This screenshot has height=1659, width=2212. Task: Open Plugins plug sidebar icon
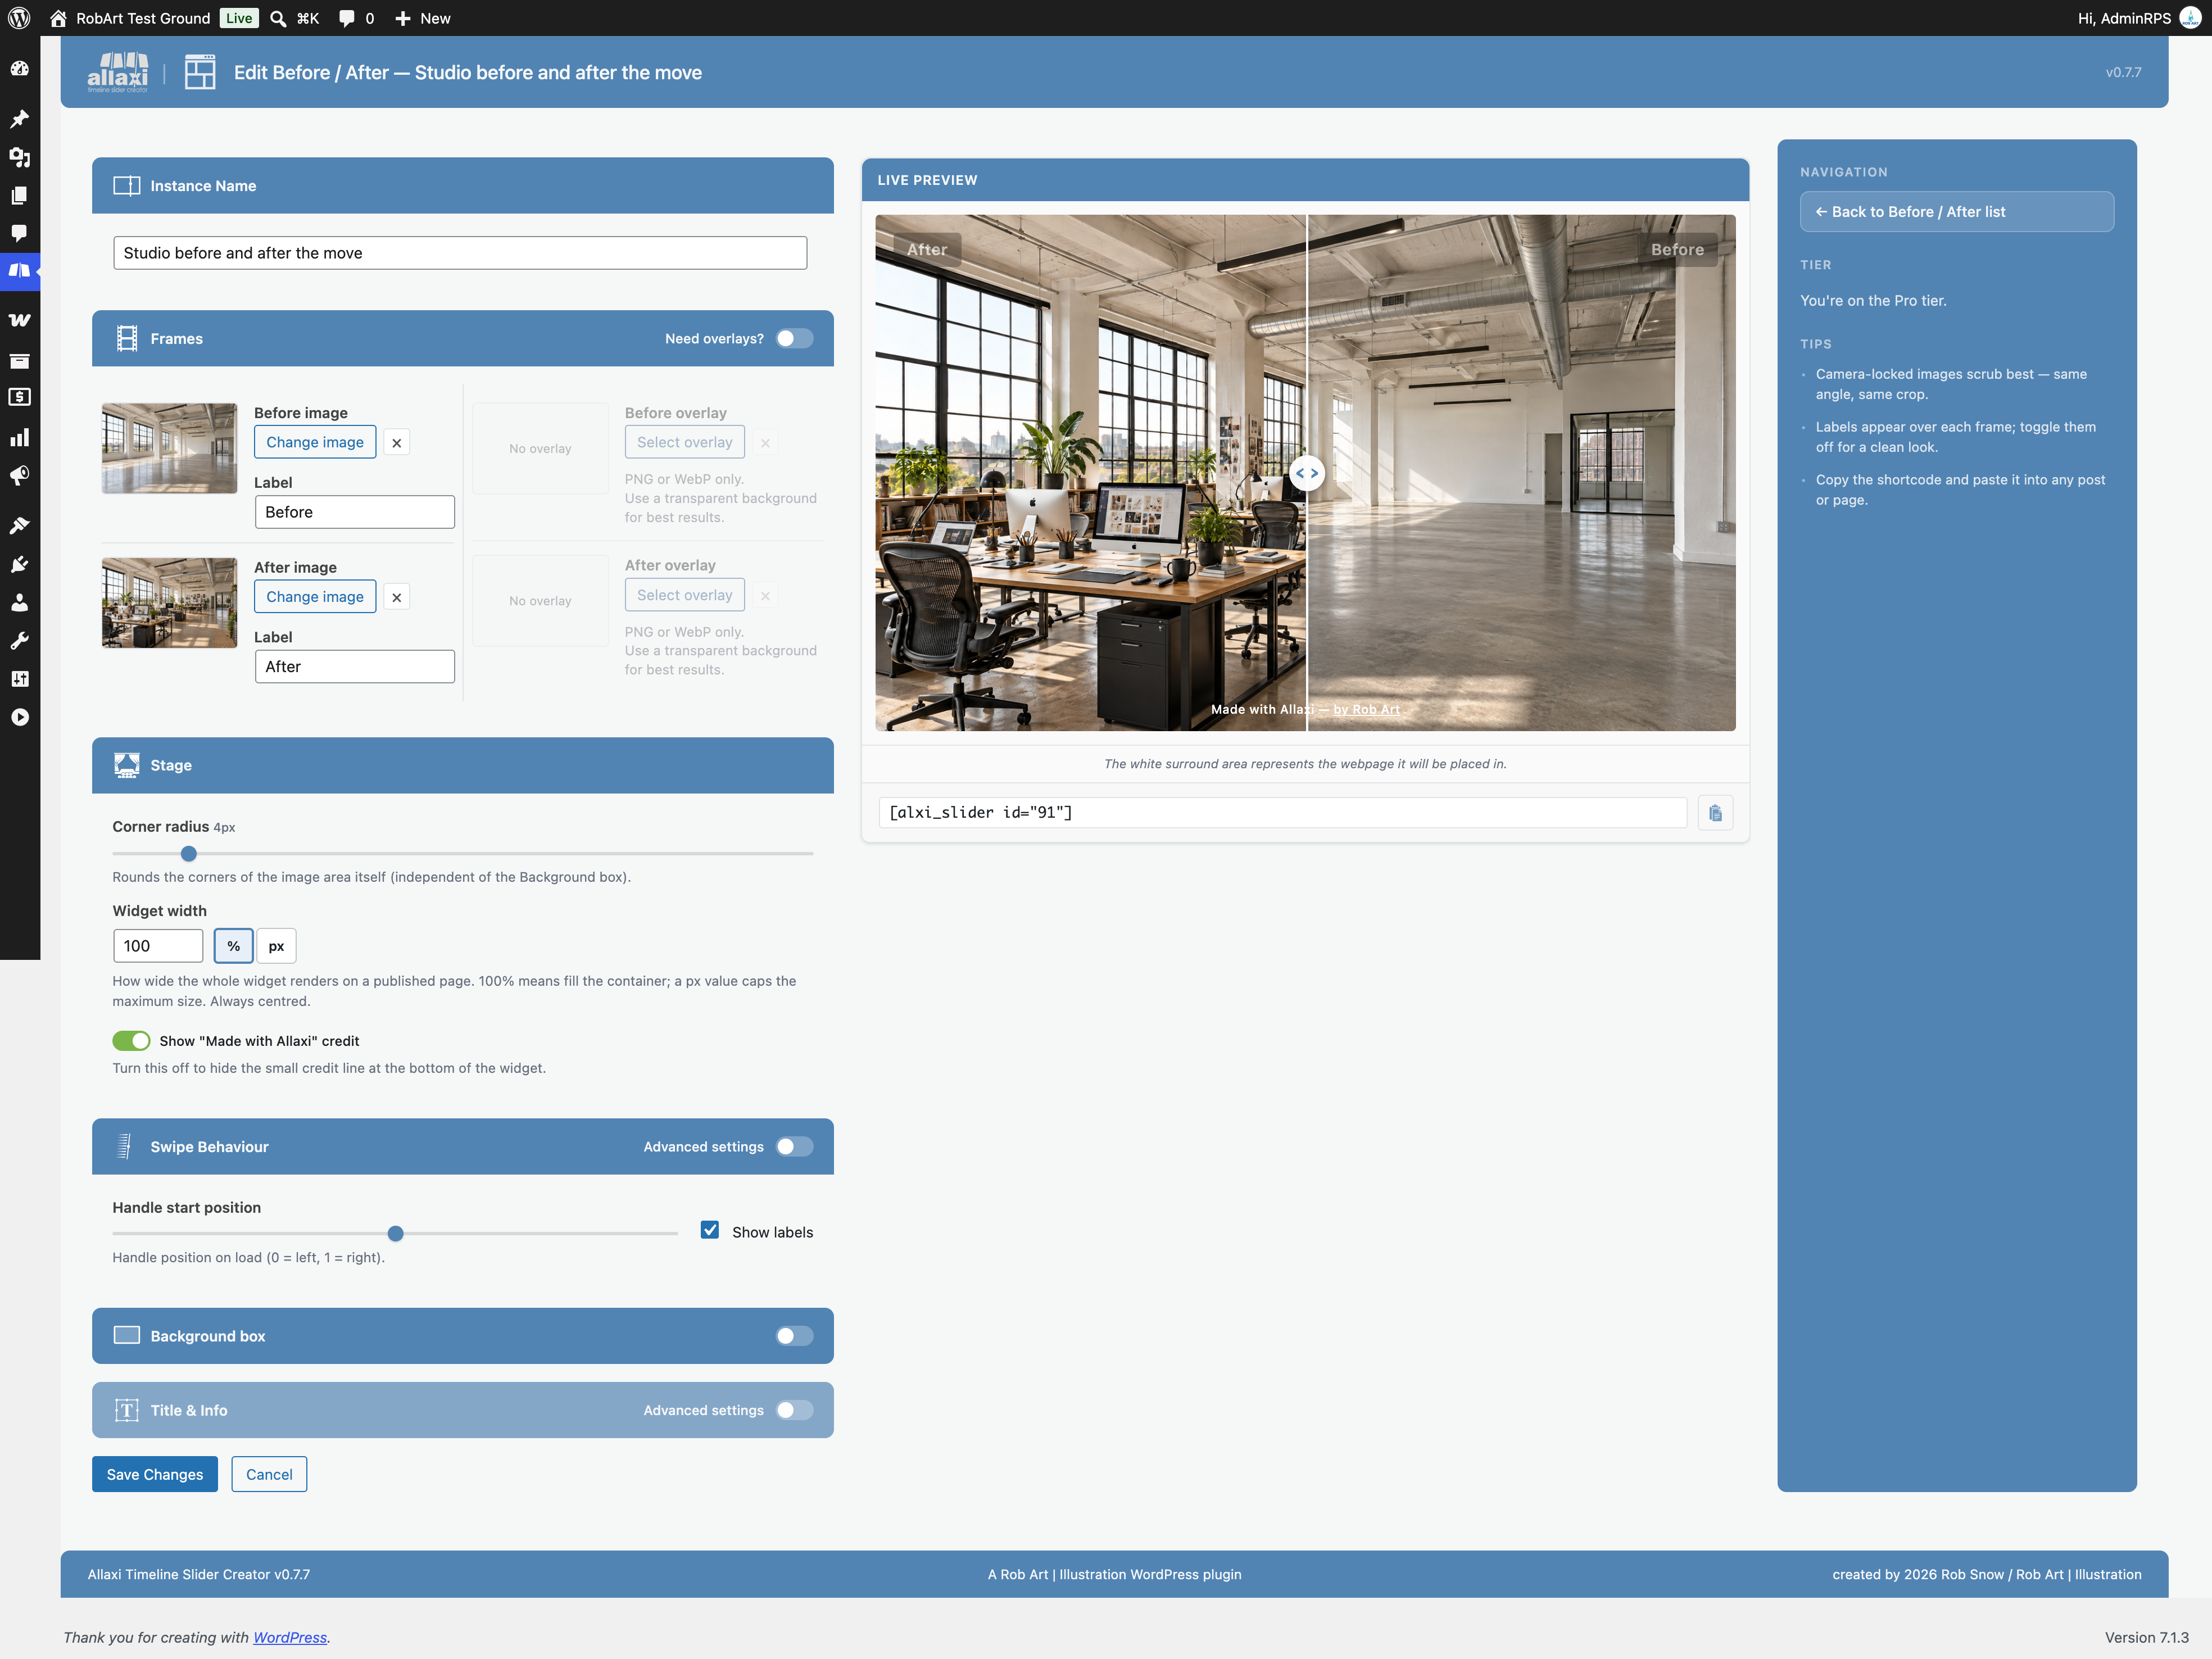[x=19, y=564]
